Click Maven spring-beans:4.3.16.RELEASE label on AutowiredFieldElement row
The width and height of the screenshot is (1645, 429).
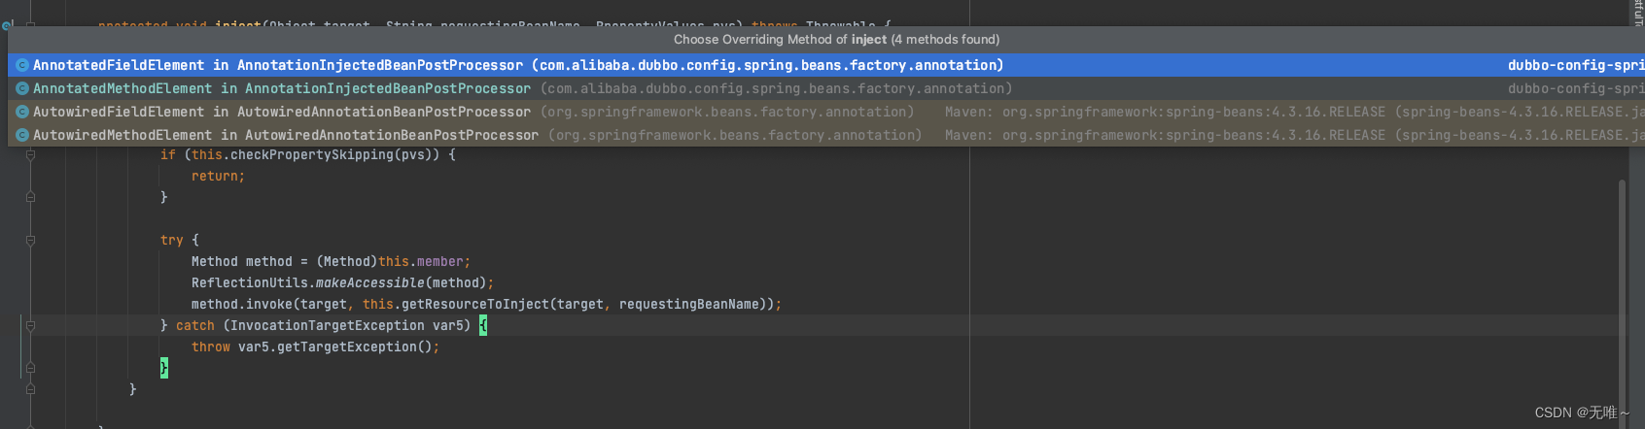click(1294, 112)
